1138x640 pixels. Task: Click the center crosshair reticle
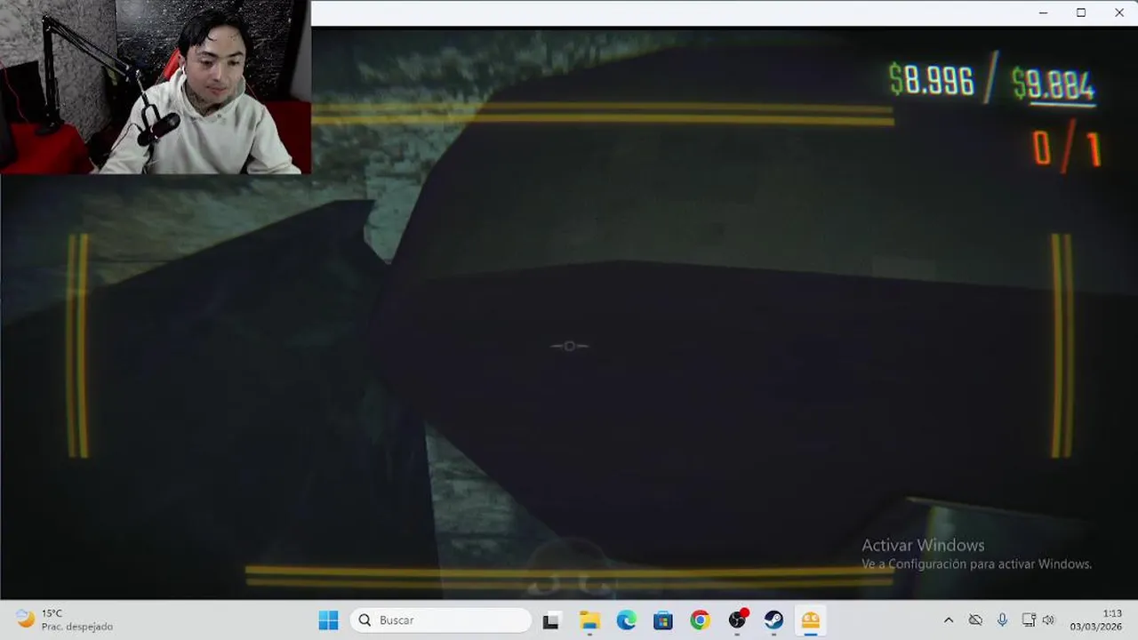pyautogui.click(x=569, y=346)
